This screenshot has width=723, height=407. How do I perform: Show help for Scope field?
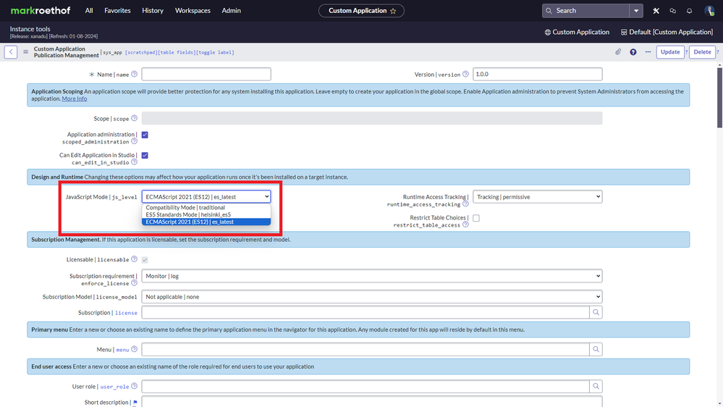coord(134,118)
